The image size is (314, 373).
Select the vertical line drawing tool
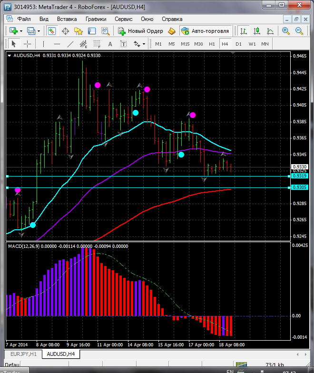43,44
